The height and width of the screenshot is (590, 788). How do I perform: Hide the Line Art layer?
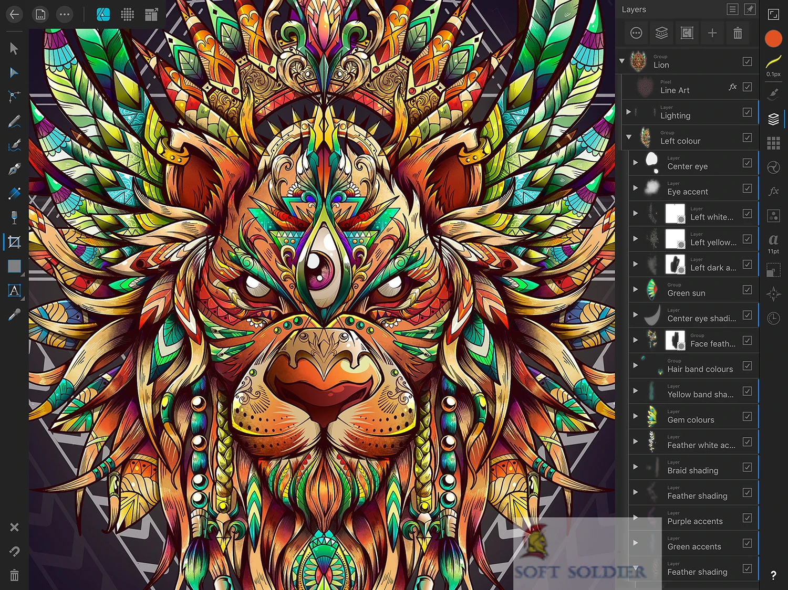(x=747, y=87)
